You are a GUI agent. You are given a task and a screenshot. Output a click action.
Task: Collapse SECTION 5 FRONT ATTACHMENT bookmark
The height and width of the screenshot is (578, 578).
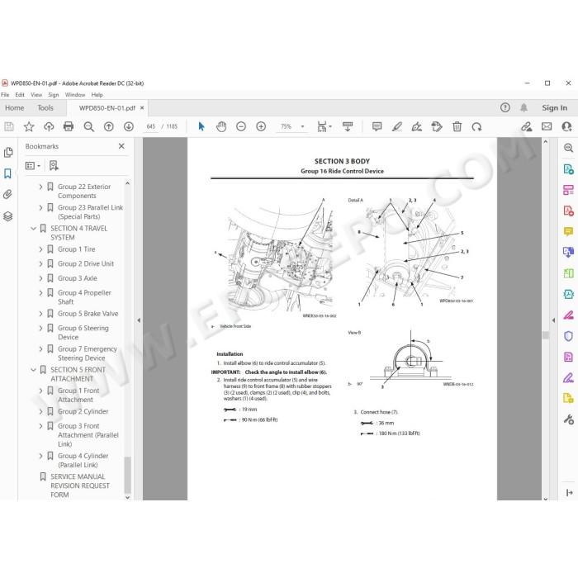(x=34, y=370)
